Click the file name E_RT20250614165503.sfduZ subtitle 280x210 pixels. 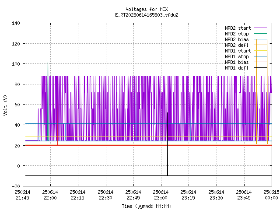147,15
